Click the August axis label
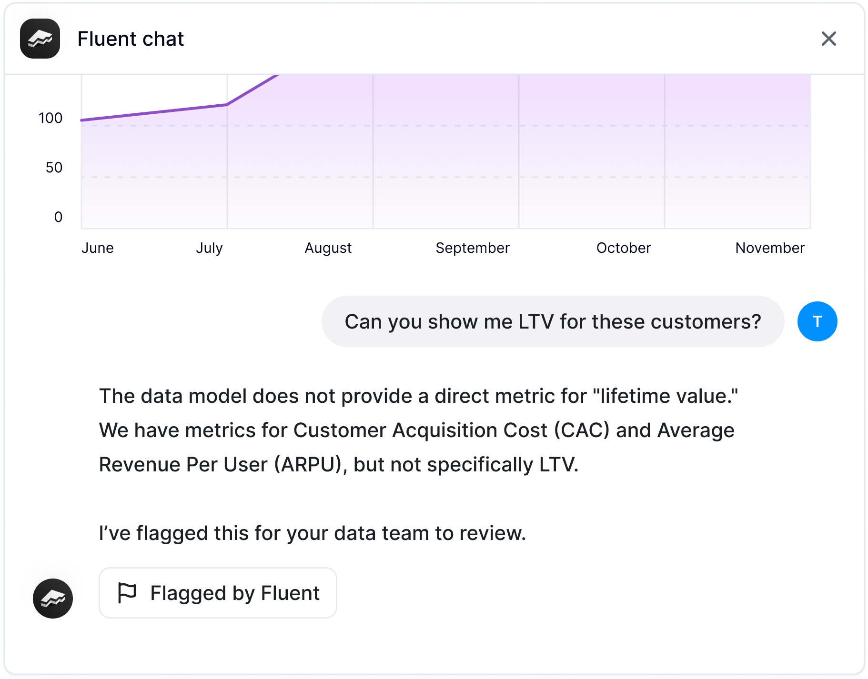The image size is (868, 679). point(328,248)
